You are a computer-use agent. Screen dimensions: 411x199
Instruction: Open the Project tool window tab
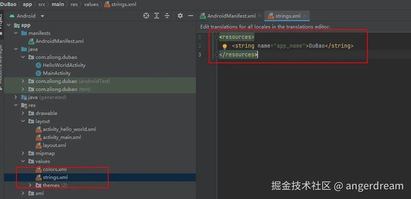(x=1, y=25)
